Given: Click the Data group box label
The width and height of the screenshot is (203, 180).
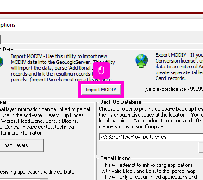Looking at the screenshot, I should 7,49.
